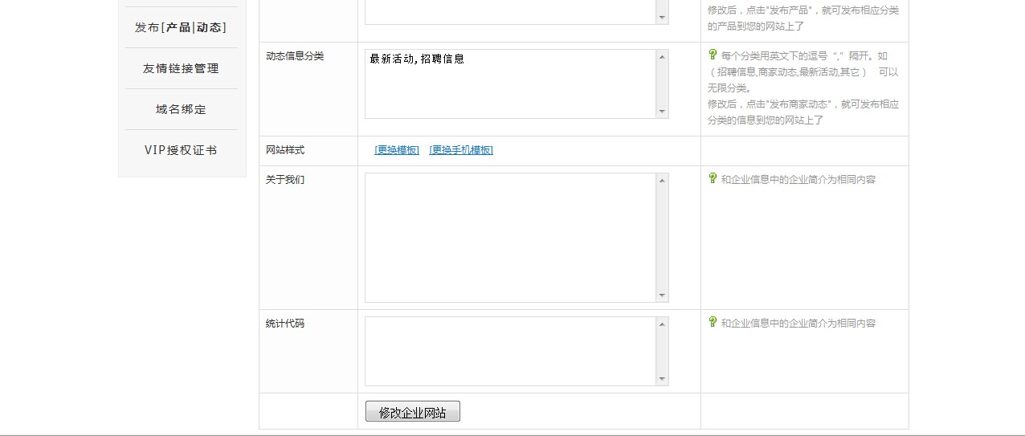Submit with 修改企业网站 button
Screen dimensions: 1025x436
pos(412,412)
